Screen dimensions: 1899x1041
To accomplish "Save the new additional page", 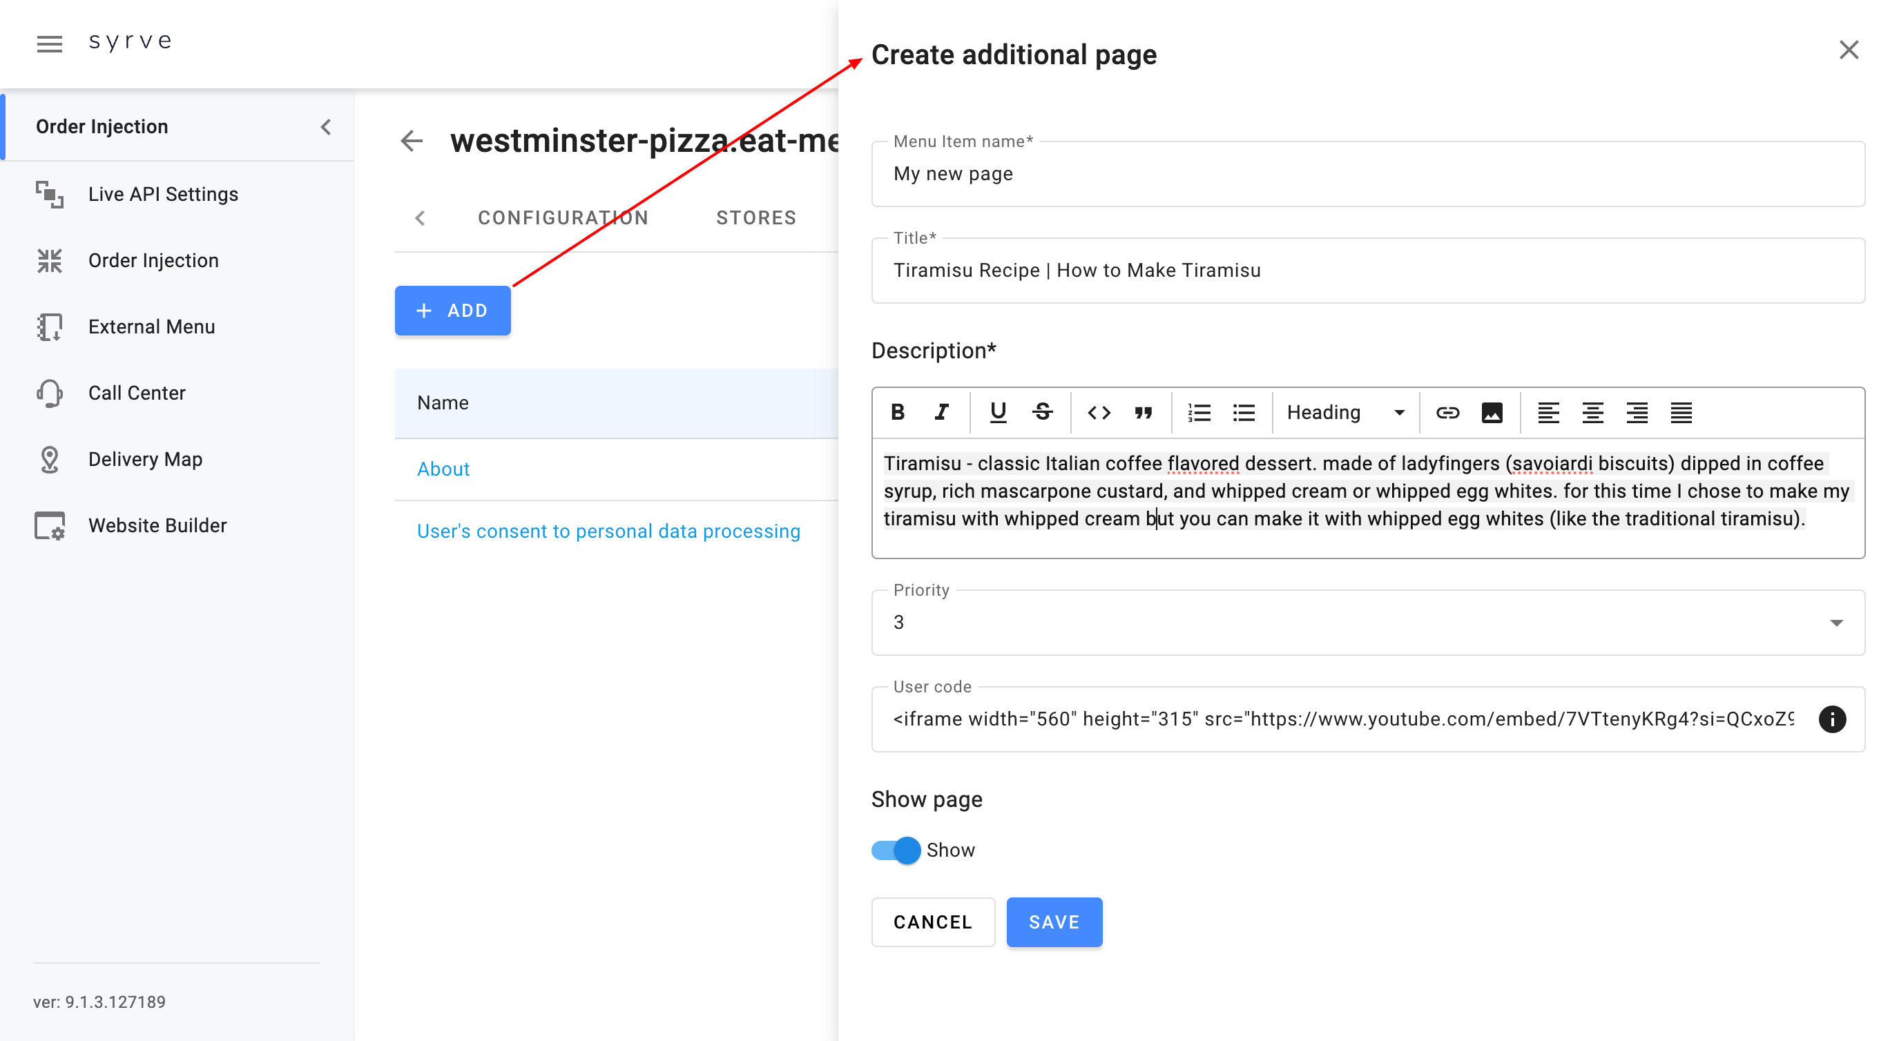I will coord(1054,922).
